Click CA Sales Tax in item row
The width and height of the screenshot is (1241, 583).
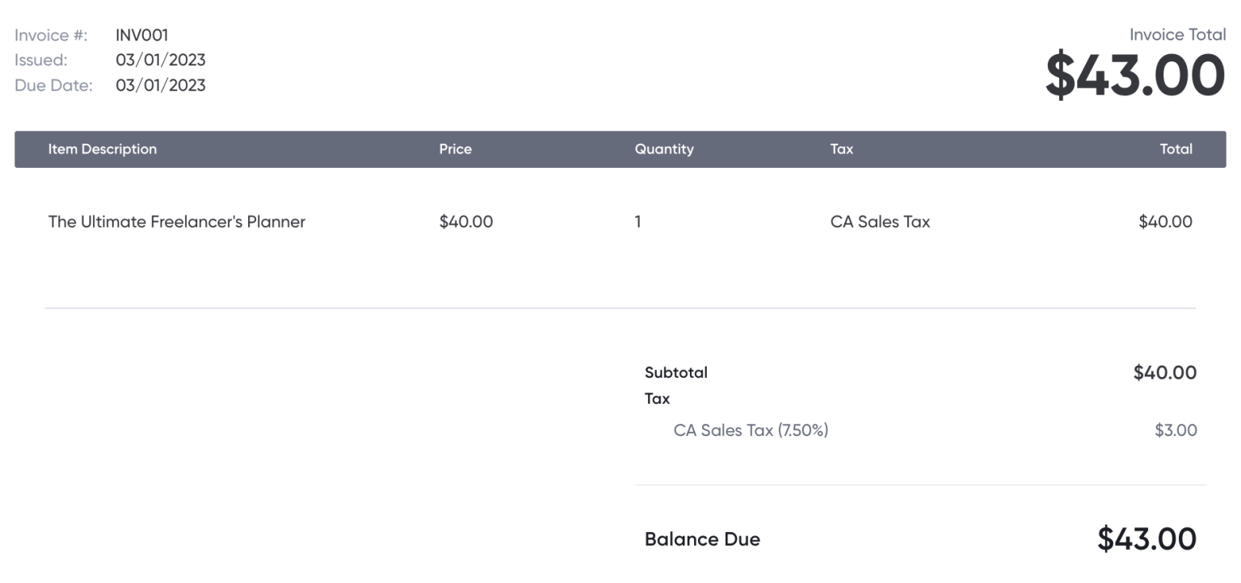[880, 221]
